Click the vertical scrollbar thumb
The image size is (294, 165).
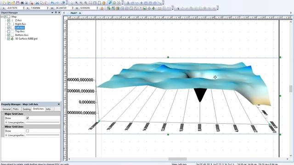pos(291,88)
